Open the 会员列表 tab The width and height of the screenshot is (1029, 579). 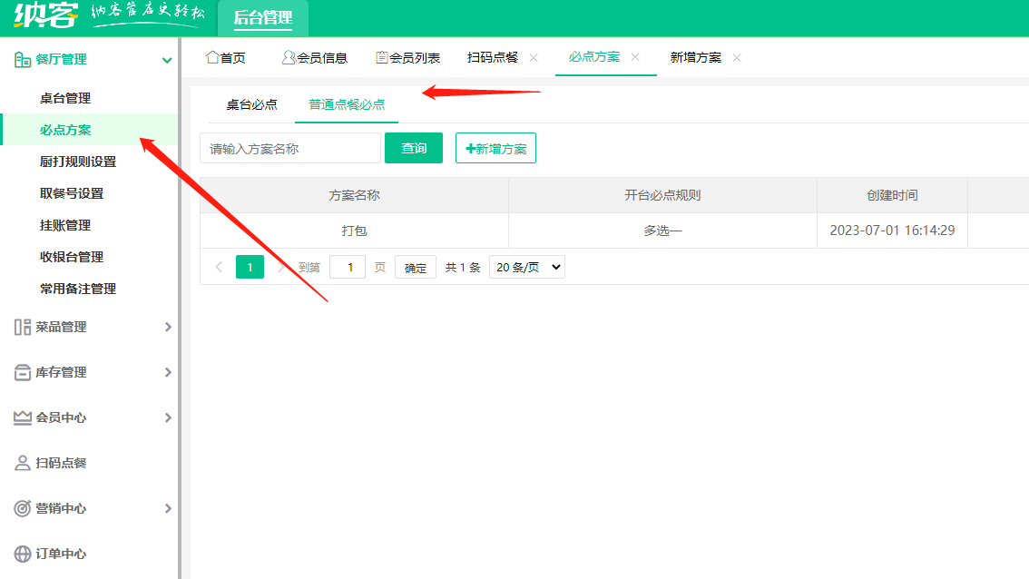(408, 57)
